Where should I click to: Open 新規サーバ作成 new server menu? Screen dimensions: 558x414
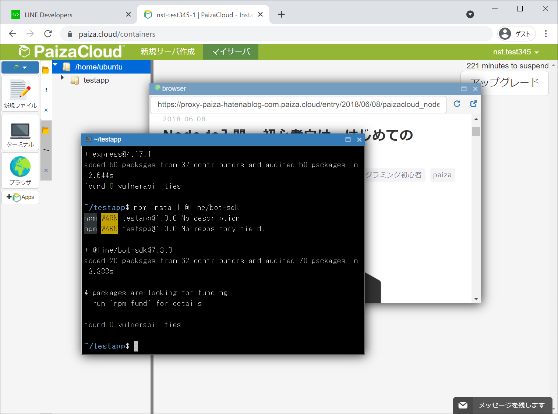pos(167,51)
